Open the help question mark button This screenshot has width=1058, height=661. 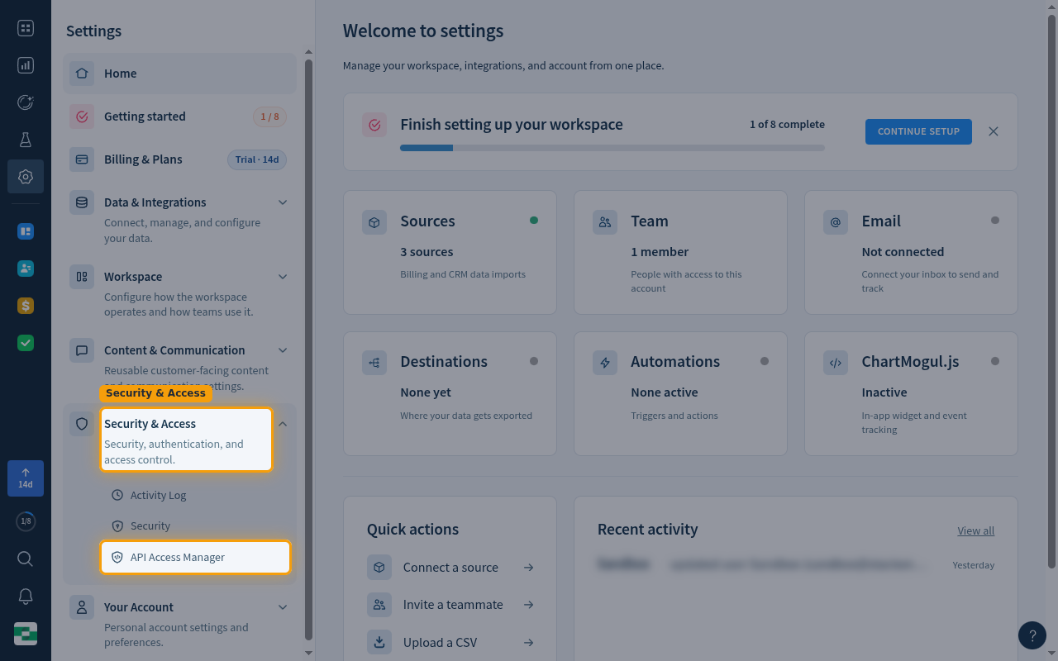coord(1032,635)
